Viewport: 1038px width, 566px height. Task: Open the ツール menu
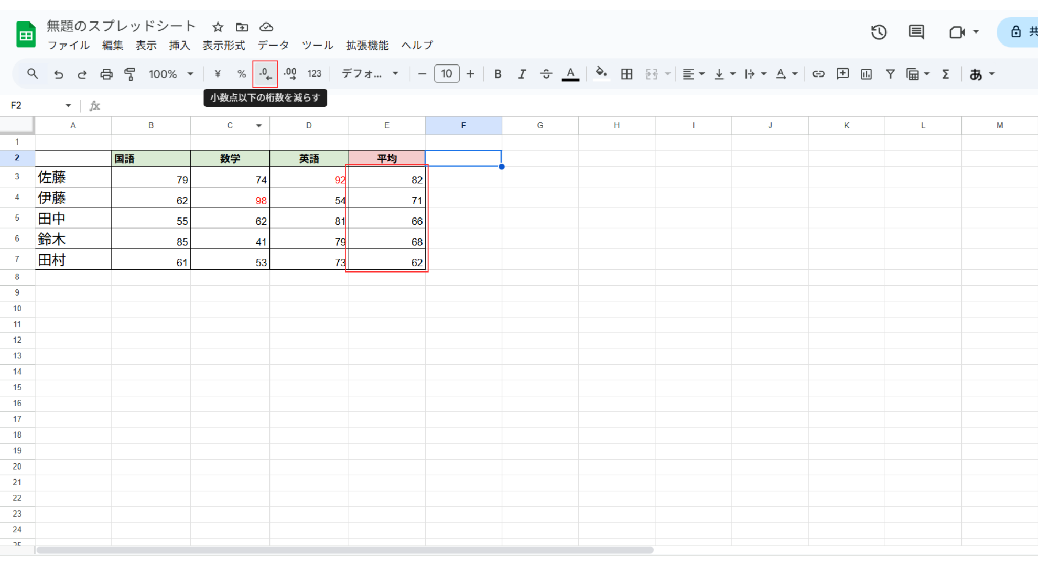[x=318, y=46]
